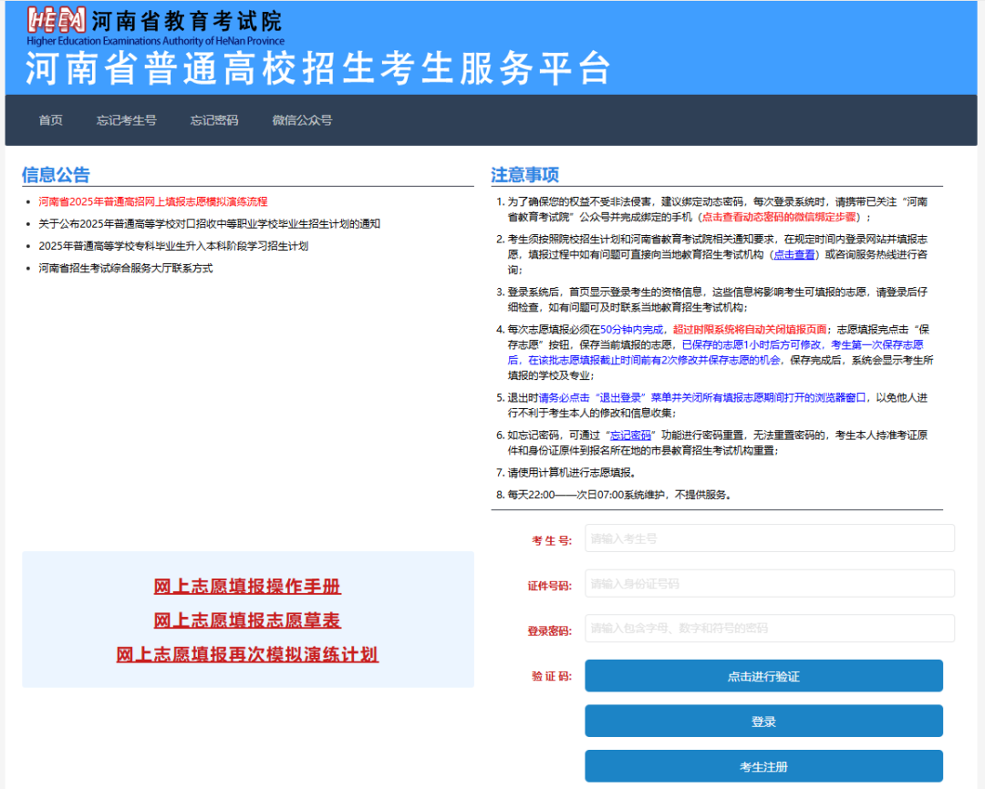
Task: Click the 信息公告 section heading
Action: click(x=56, y=175)
